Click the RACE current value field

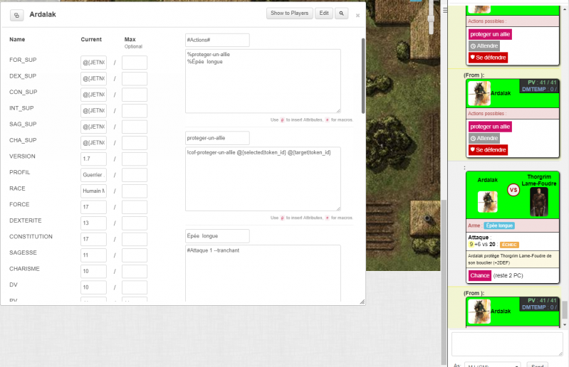(93, 191)
